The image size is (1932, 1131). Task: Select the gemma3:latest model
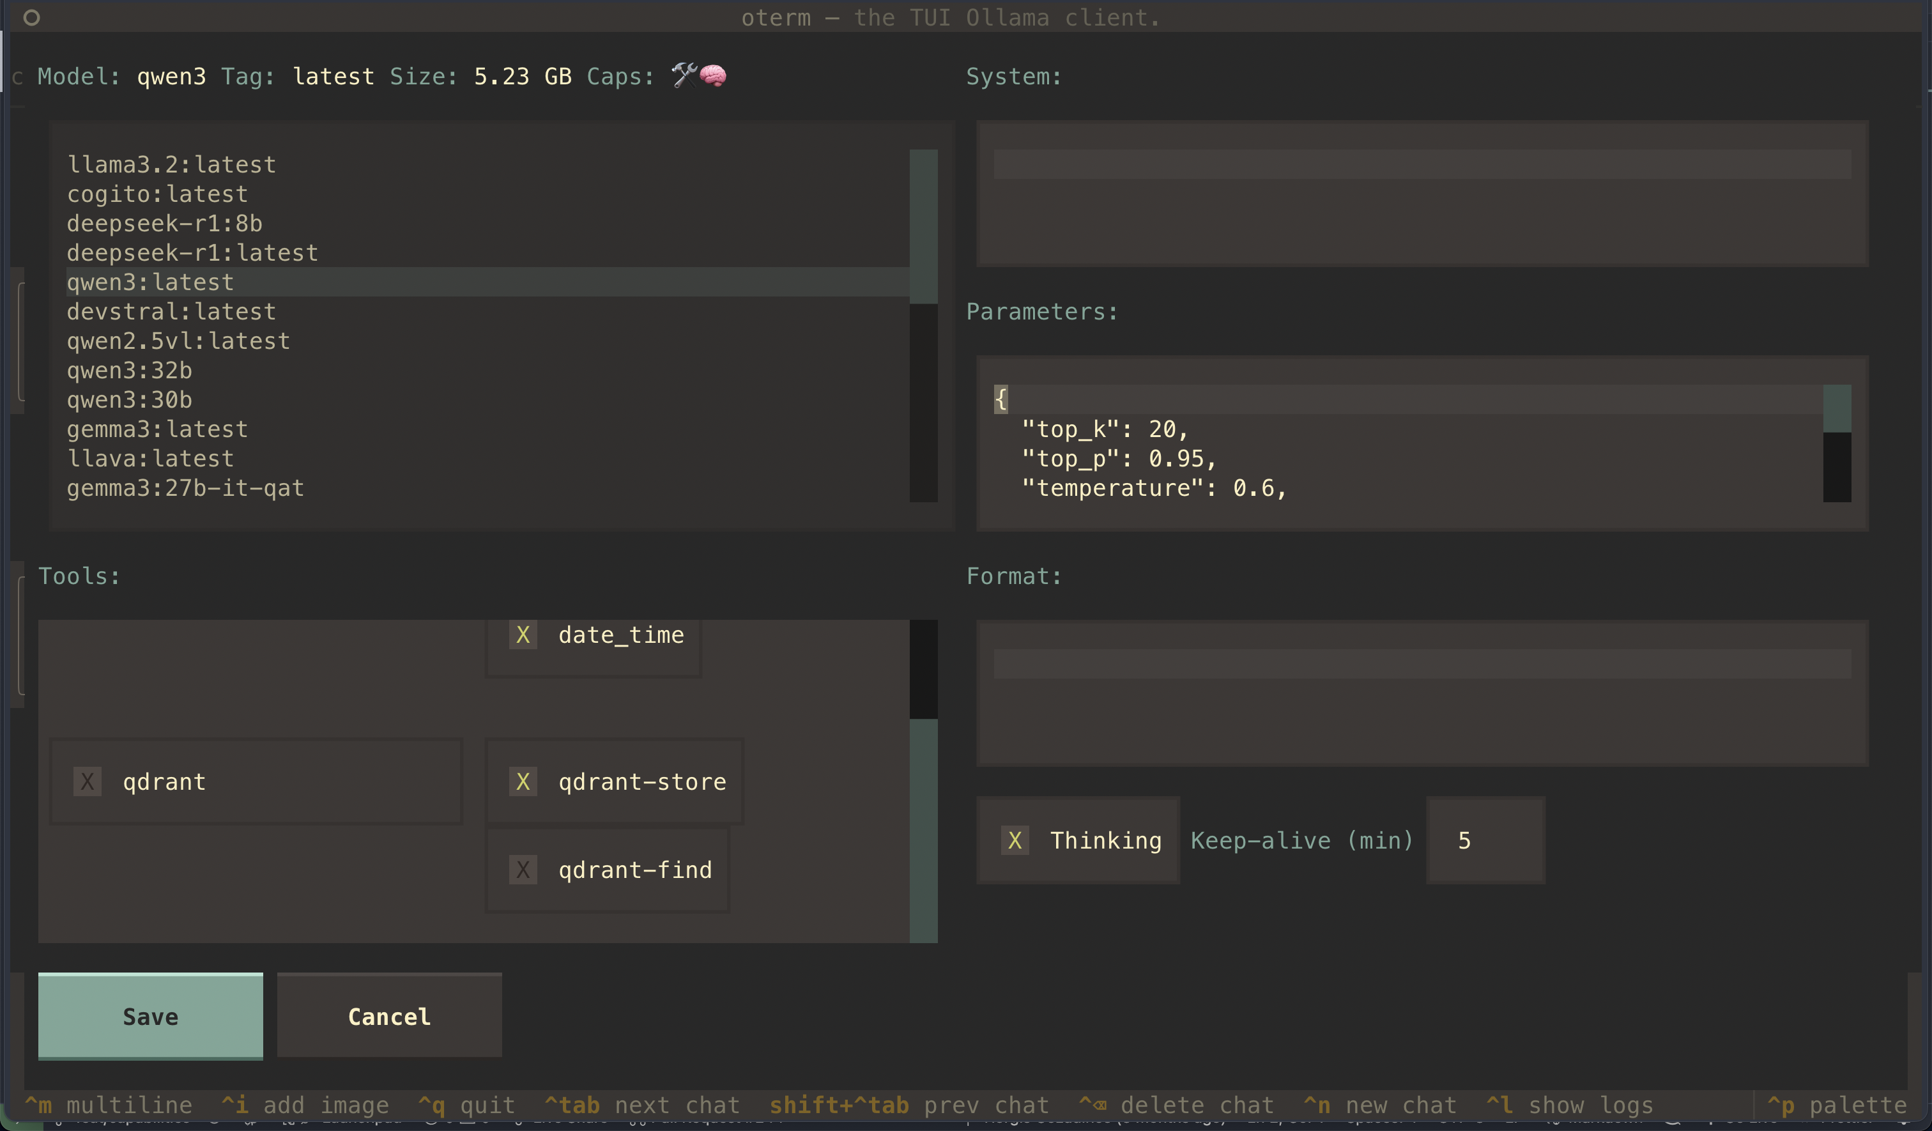point(157,429)
